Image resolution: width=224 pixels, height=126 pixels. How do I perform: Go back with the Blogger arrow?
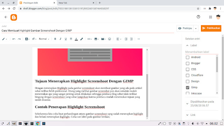tap(6, 17)
